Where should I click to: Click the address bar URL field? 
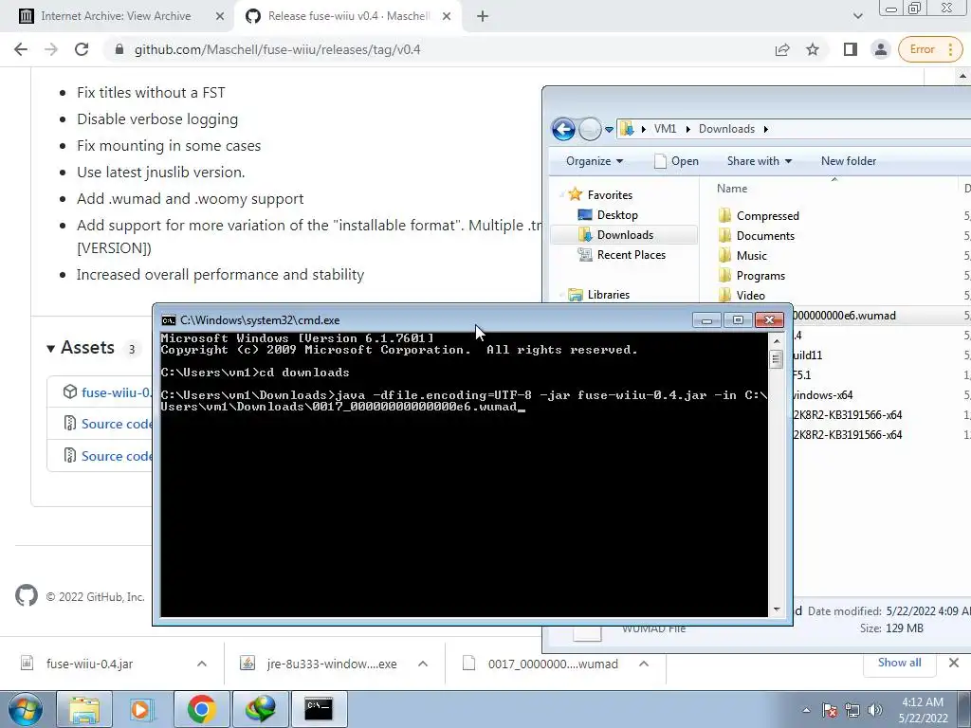(x=433, y=49)
